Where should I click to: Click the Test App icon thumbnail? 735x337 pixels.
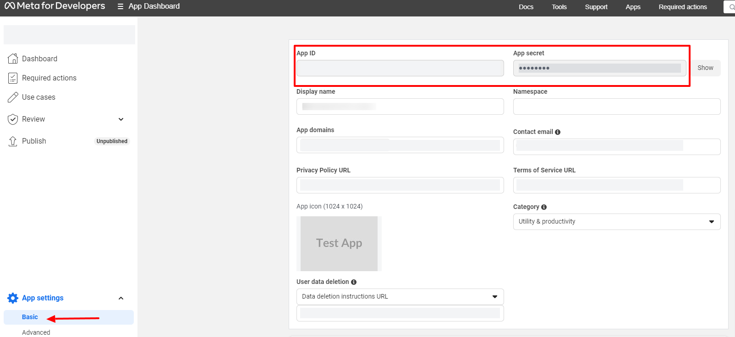pos(339,244)
